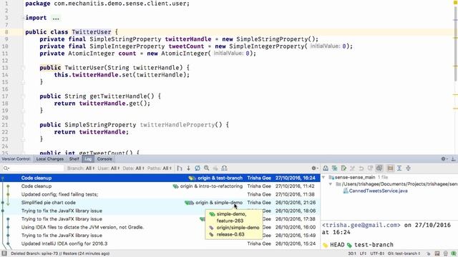Click the magnifier icon in log toolbar
The width and height of the screenshot is (458, 257).
coord(207,168)
